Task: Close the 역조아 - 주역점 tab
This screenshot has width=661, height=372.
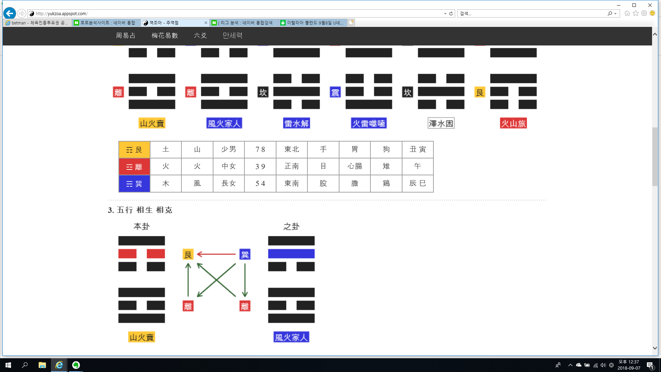Action: tap(206, 23)
